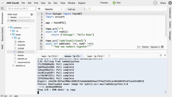Open the File menu
The width and height of the screenshot is (172, 97).
[x=23, y=3]
